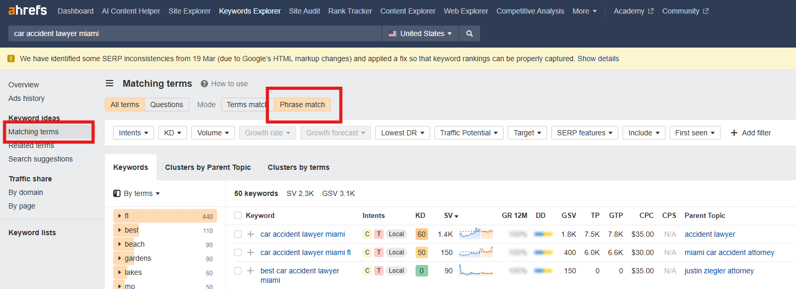
Task: Open the Volume filter dropdown
Action: pos(213,133)
